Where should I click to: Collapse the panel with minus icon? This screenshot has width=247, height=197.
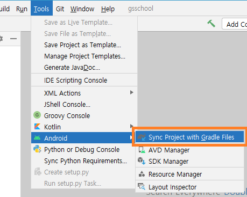tap(13, 39)
